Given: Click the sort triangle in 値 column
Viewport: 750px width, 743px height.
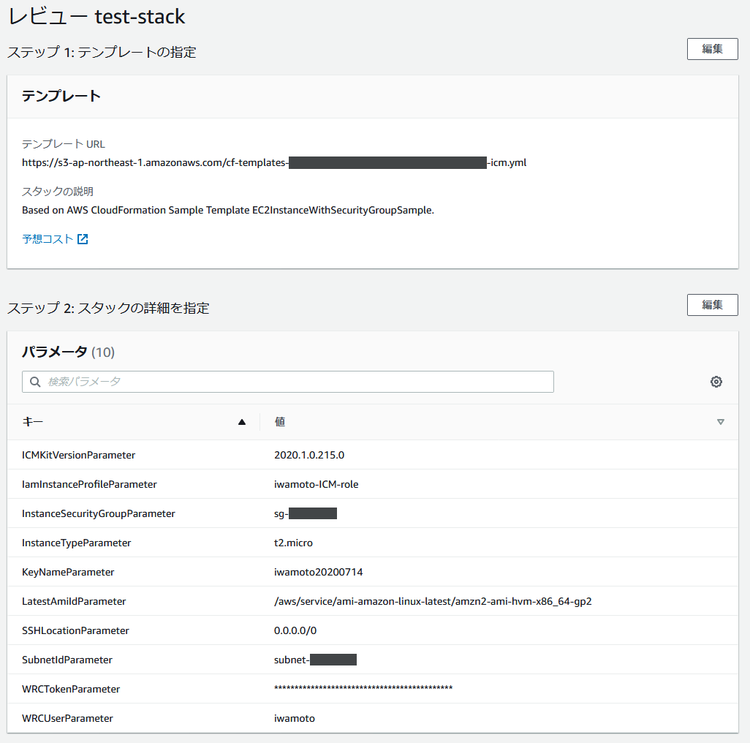Looking at the screenshot, I should tap(721, 422).
